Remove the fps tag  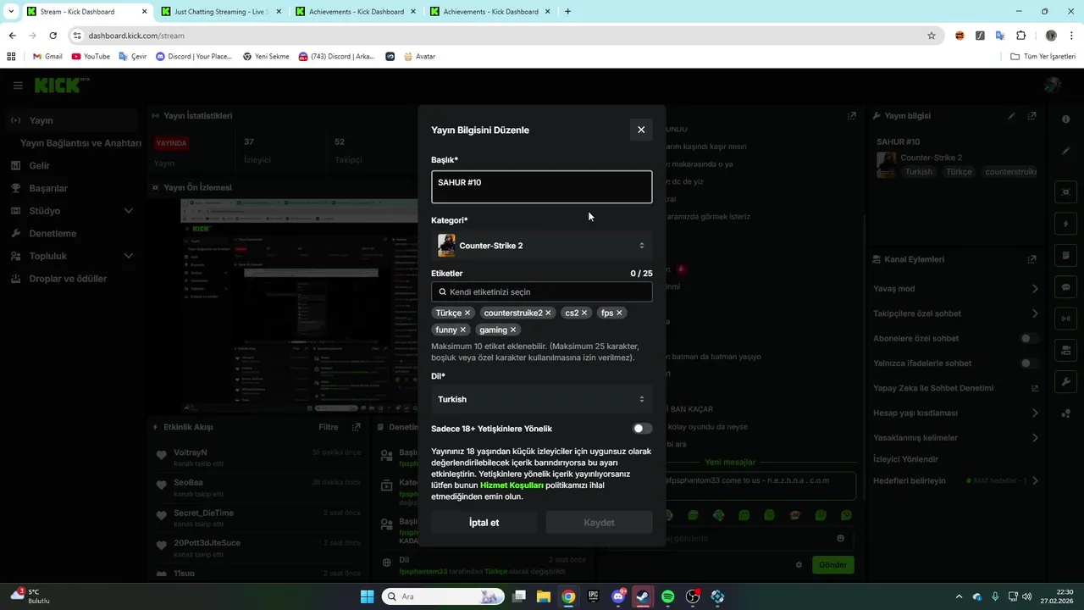click(x=619, y=313)
